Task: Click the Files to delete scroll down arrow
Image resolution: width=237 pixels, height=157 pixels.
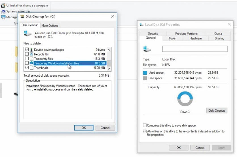Action: 109,69
